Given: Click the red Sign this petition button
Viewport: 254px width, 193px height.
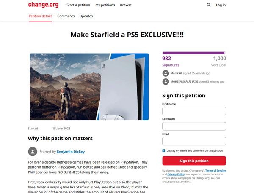Looking at the screenshot, I should pyautogui.click(x=194, y=161).
